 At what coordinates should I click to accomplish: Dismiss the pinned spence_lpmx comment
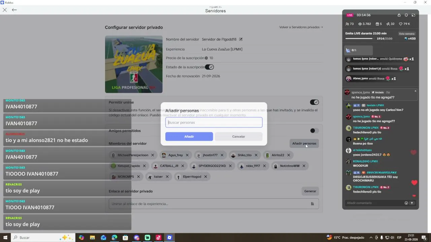(x=416, y=91)
